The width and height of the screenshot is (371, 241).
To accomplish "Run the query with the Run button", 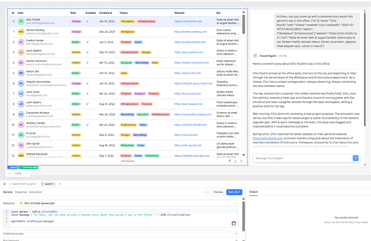I will [x=234, y=192].
